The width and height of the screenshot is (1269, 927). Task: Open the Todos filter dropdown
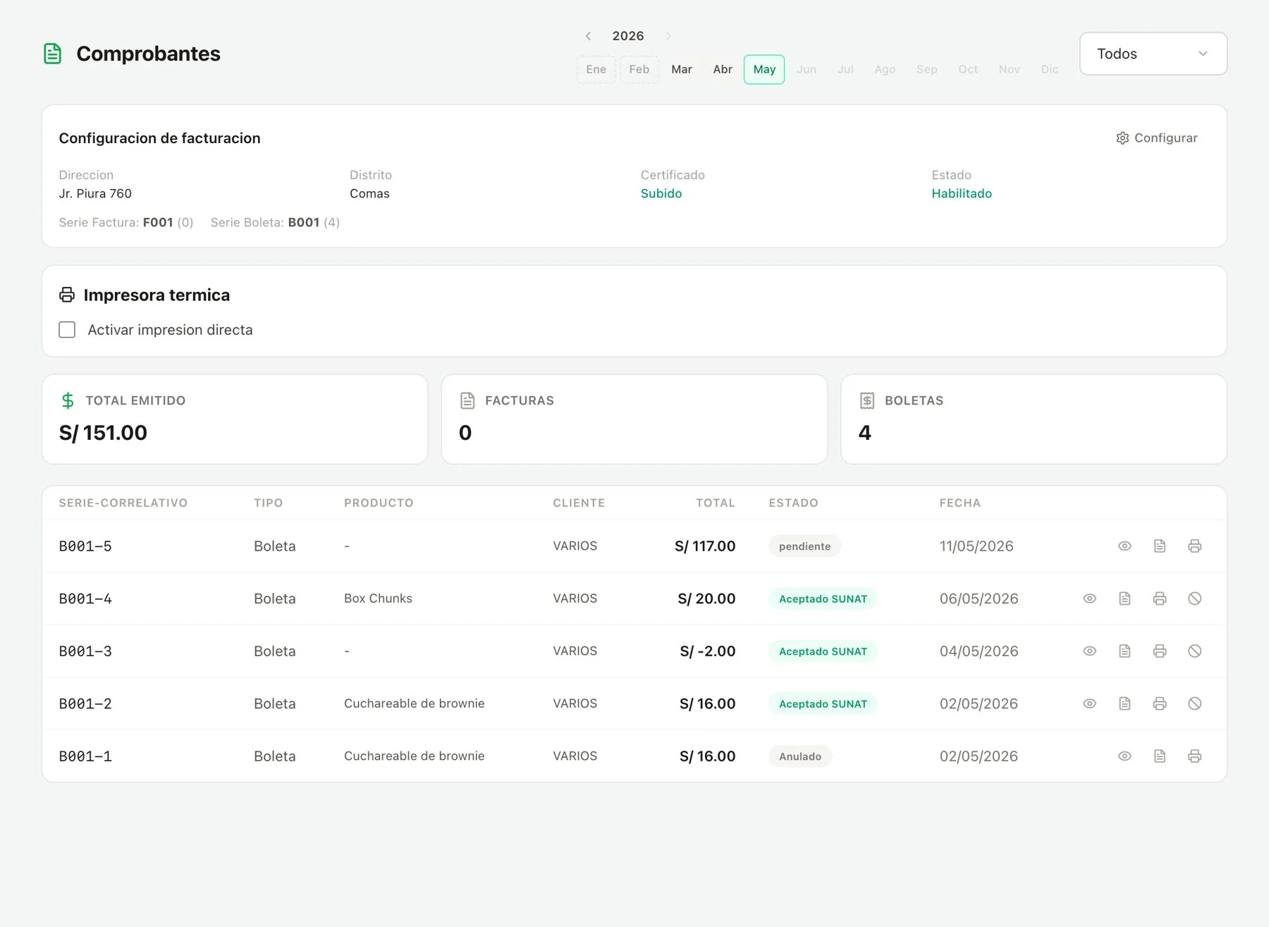tap(1153, 54)
